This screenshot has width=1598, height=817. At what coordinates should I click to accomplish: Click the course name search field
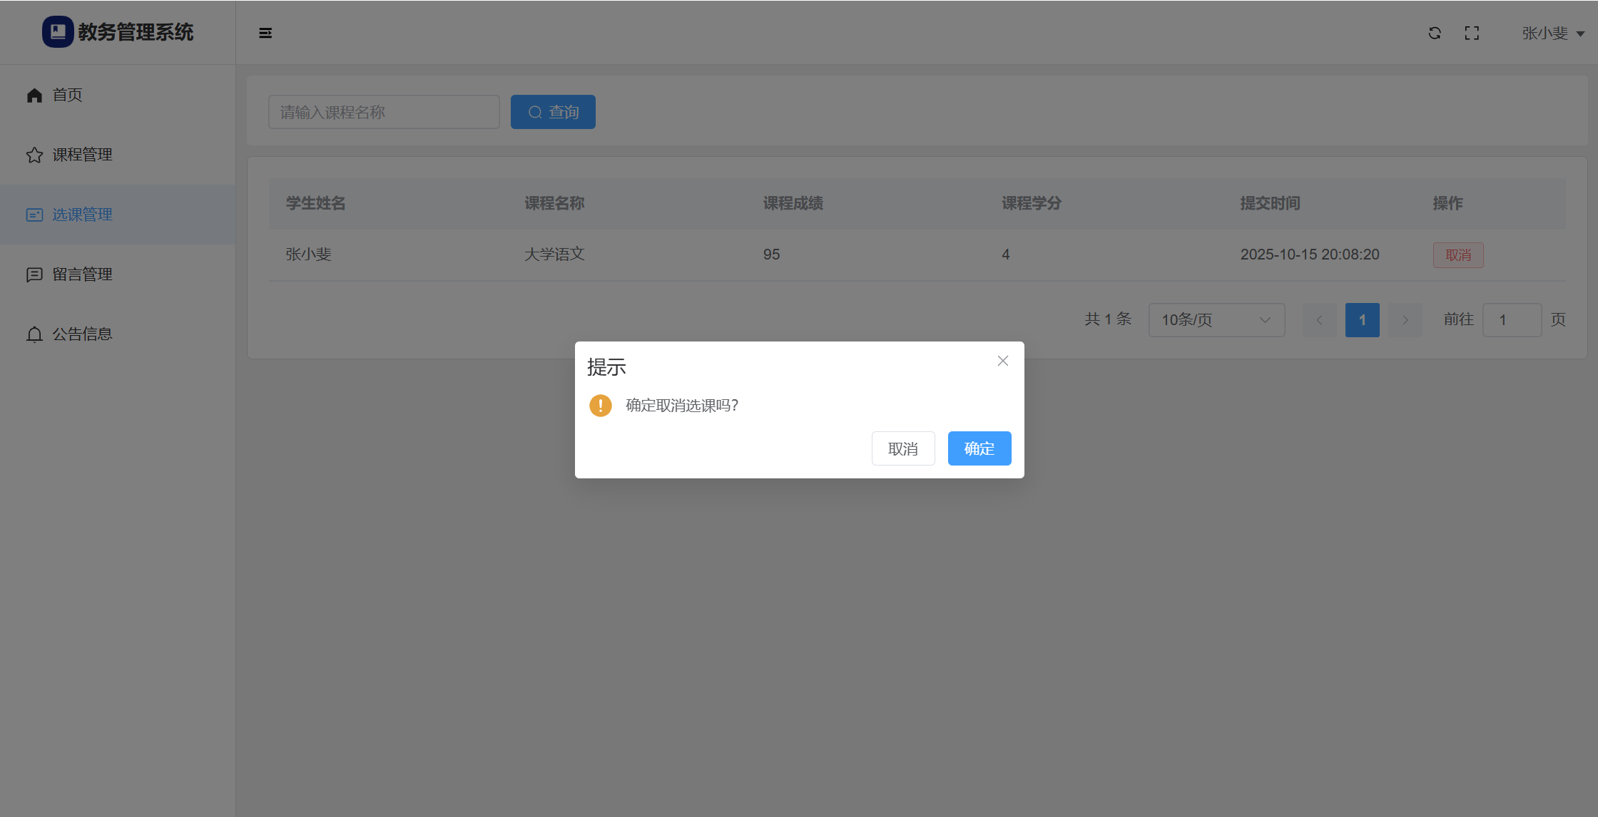[384, 112]
